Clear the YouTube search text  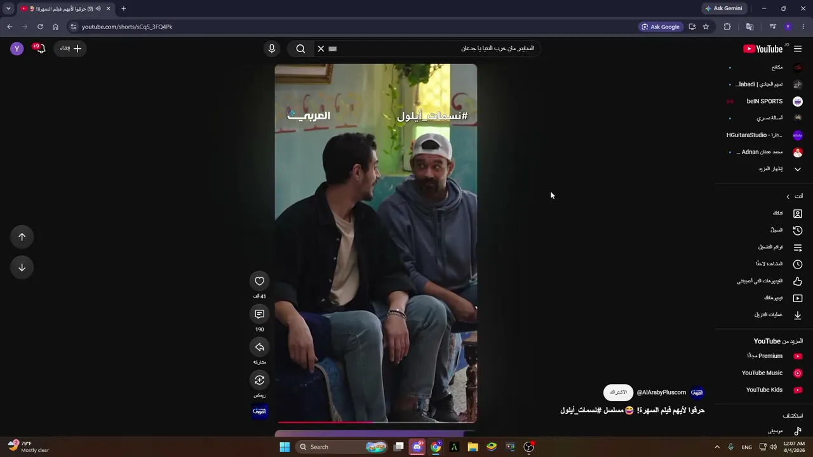(x=321, y=49)
